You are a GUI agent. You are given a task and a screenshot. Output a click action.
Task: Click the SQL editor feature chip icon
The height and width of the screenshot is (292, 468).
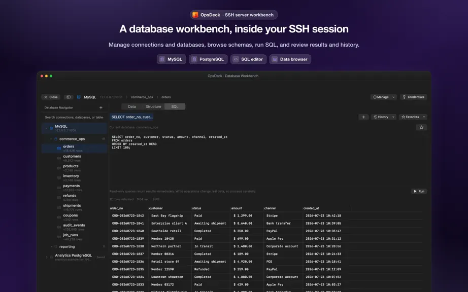point(236,59)
